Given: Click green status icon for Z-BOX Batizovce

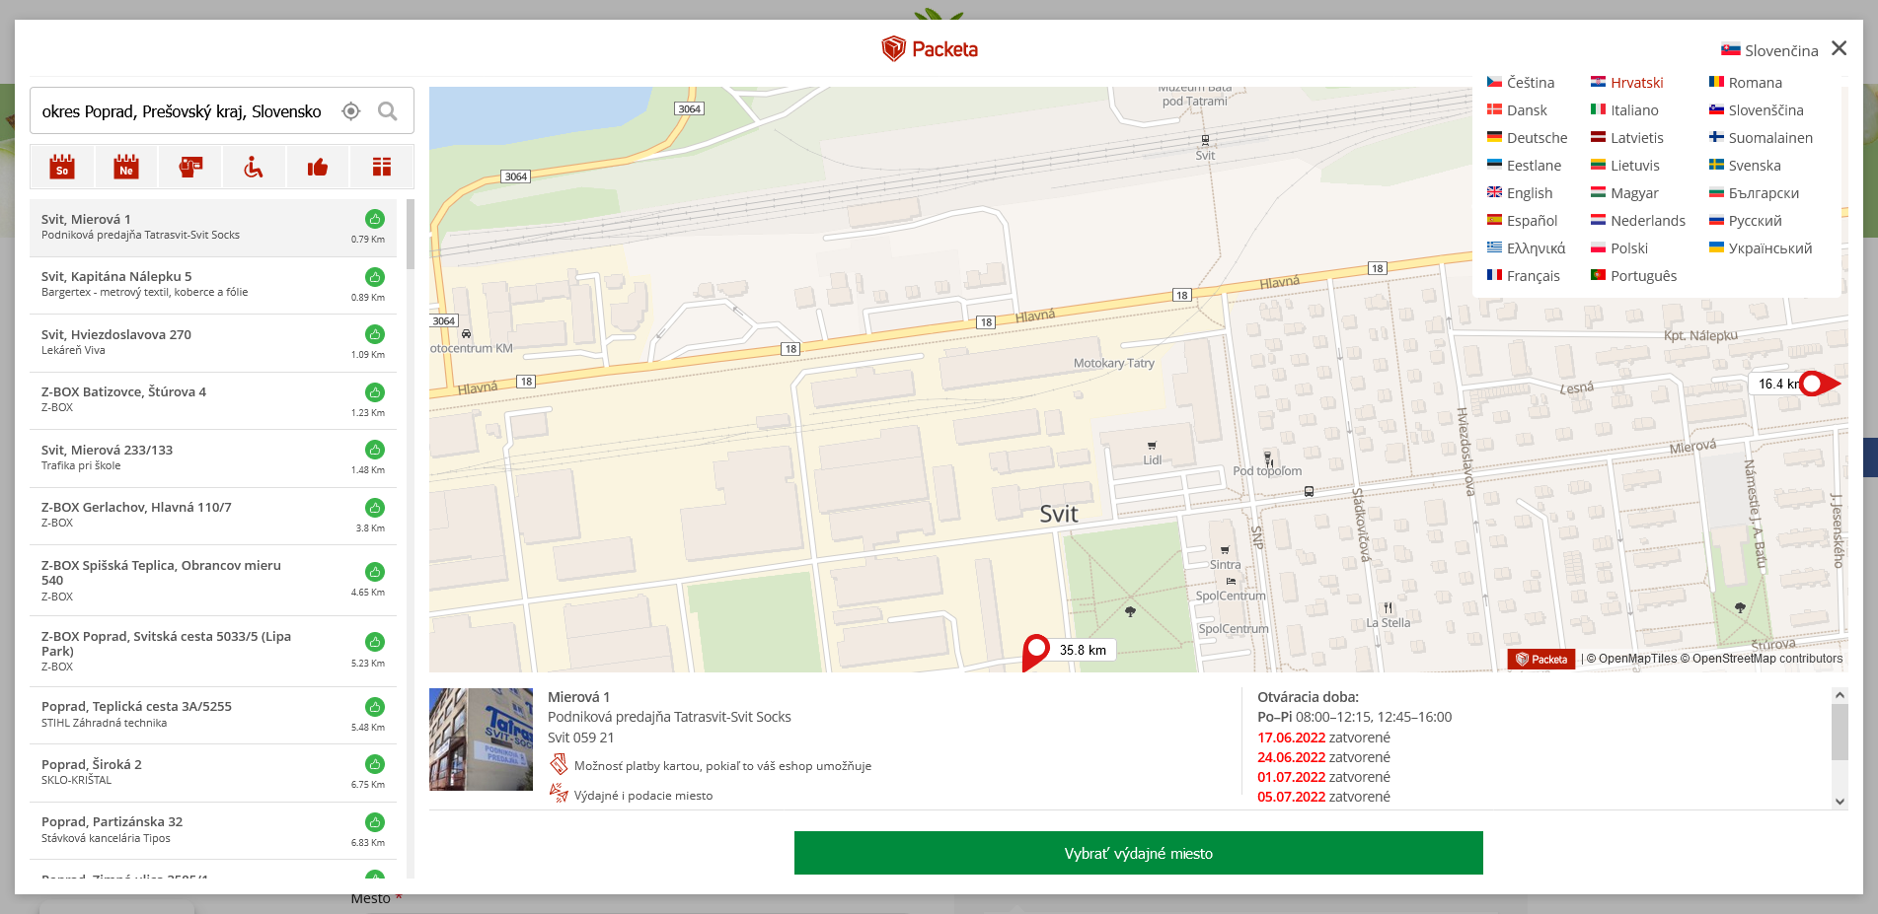Looking at the screenshot, I should coord(375,392).
